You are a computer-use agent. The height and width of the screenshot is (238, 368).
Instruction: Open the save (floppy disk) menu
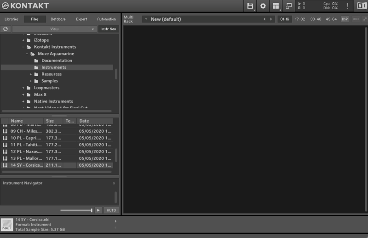click(250, 6)
